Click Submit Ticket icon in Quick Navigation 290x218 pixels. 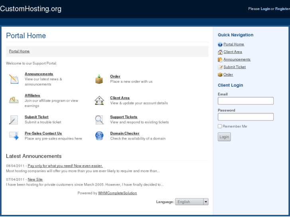[220, 67]
